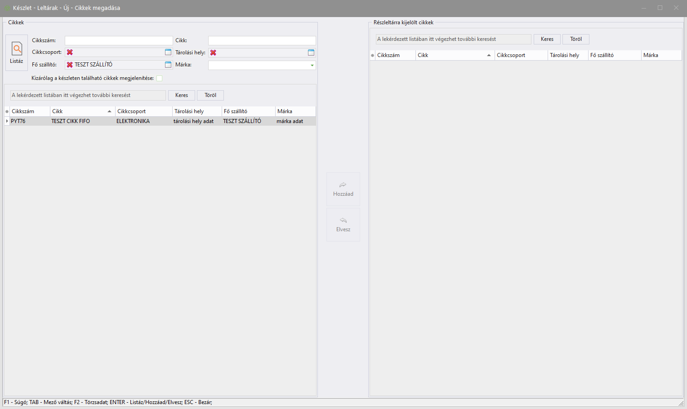
Task: Enable showing only in-stock items checkbox
Action: tap(159, 78)
